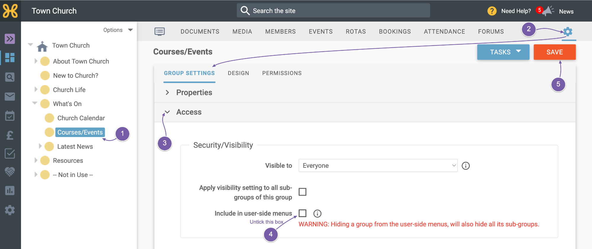Open the group settings gear icon
592x249 pixels.
(x=568, y=31)
